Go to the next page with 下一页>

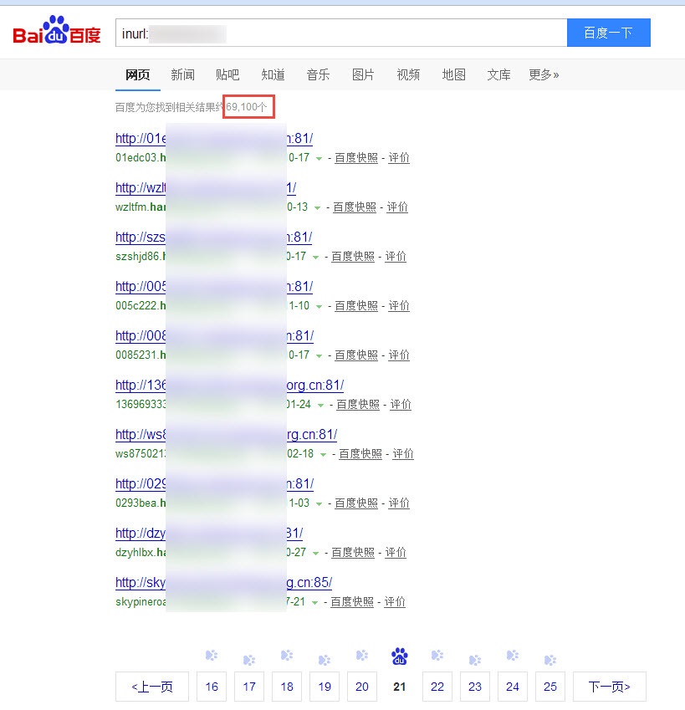(x=609, y=687)
